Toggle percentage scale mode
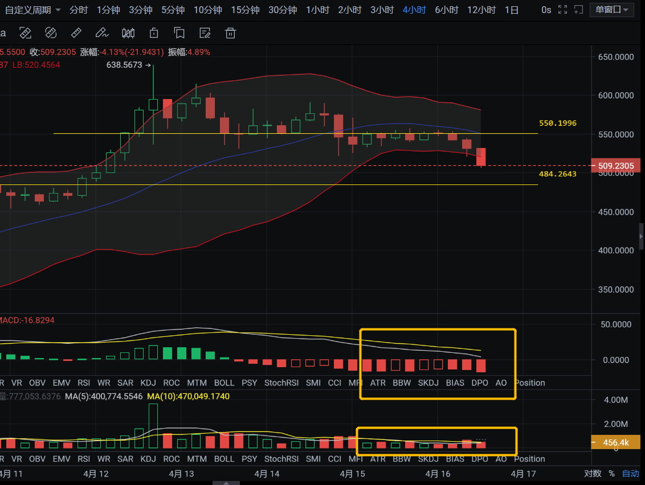The image size is (645, 485). pyautogui.click(x=610, y=473)
